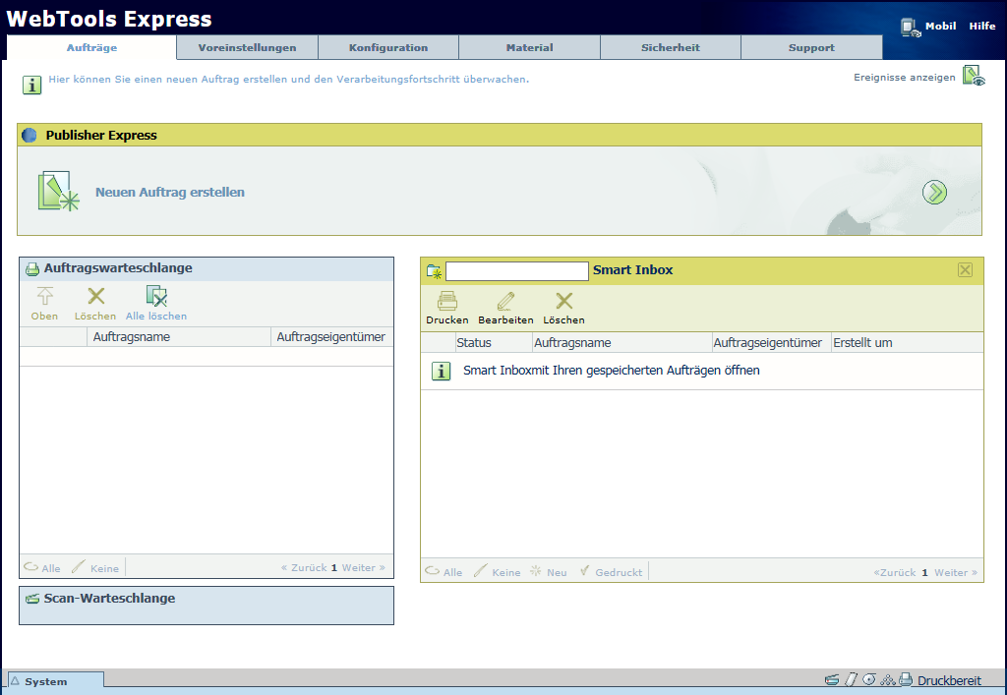
Task: Click the Ereignisse anzeigen eye icon
Action: pos(973,77)
